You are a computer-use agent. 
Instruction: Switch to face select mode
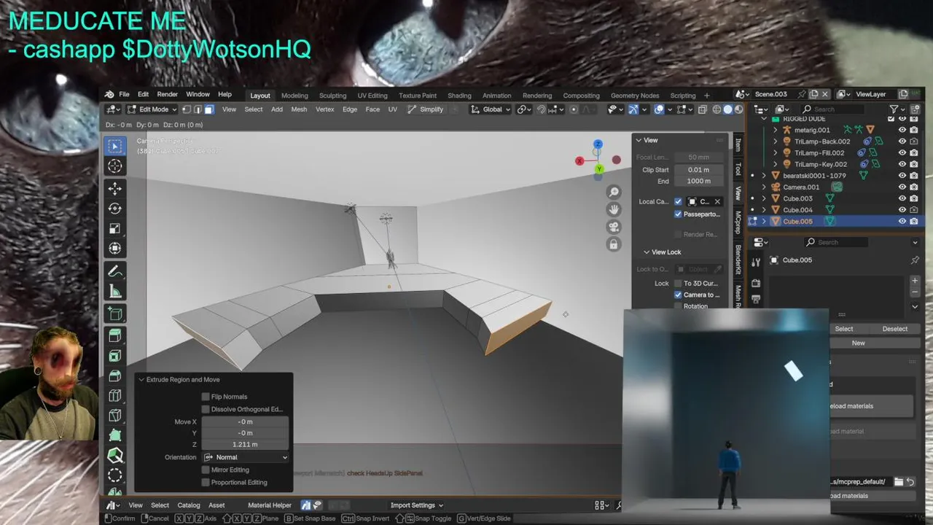coord(209,109)
